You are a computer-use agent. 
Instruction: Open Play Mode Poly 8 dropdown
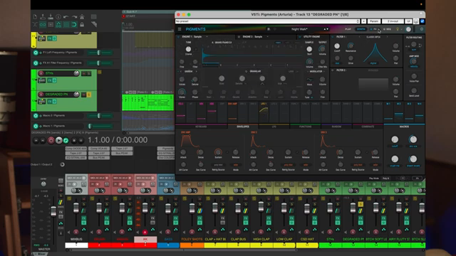(x=386, y=178)
